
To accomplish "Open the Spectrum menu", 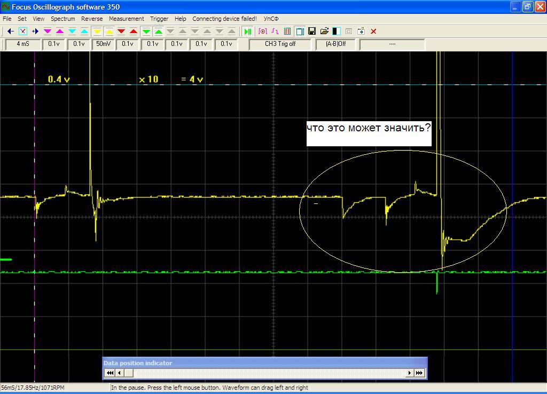I will tap(63, 19).
